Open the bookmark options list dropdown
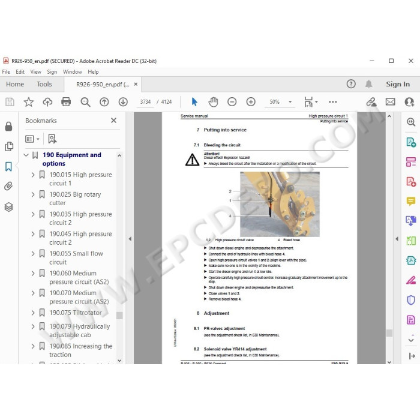 point(32,139)
